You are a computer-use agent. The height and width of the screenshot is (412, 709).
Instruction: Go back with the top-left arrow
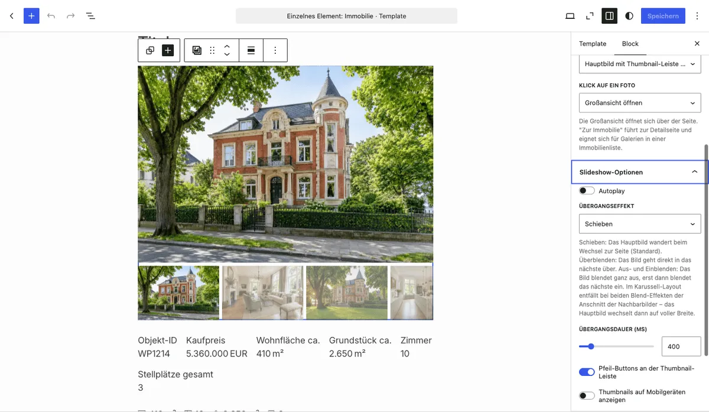coord(11,16)
